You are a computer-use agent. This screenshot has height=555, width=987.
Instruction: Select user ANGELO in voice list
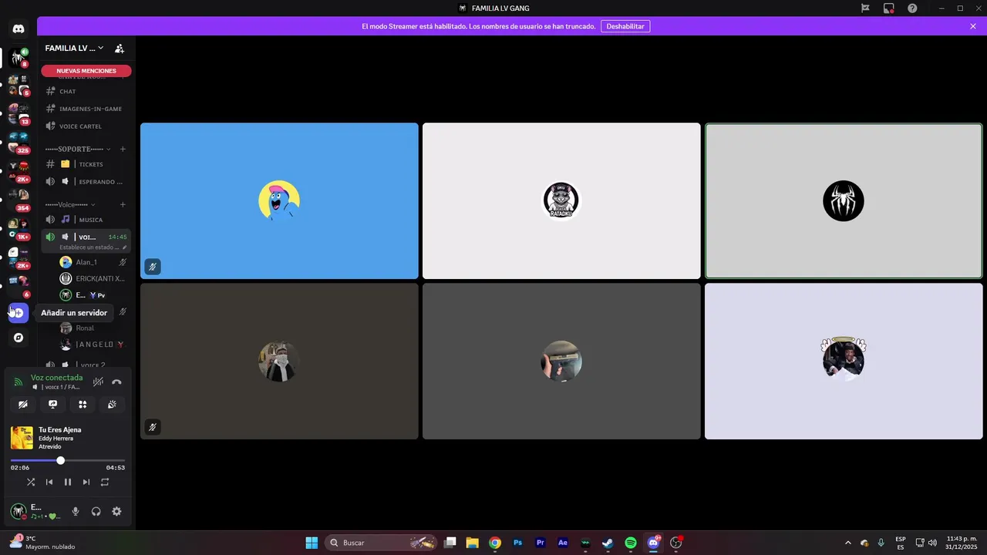[92, 345]
